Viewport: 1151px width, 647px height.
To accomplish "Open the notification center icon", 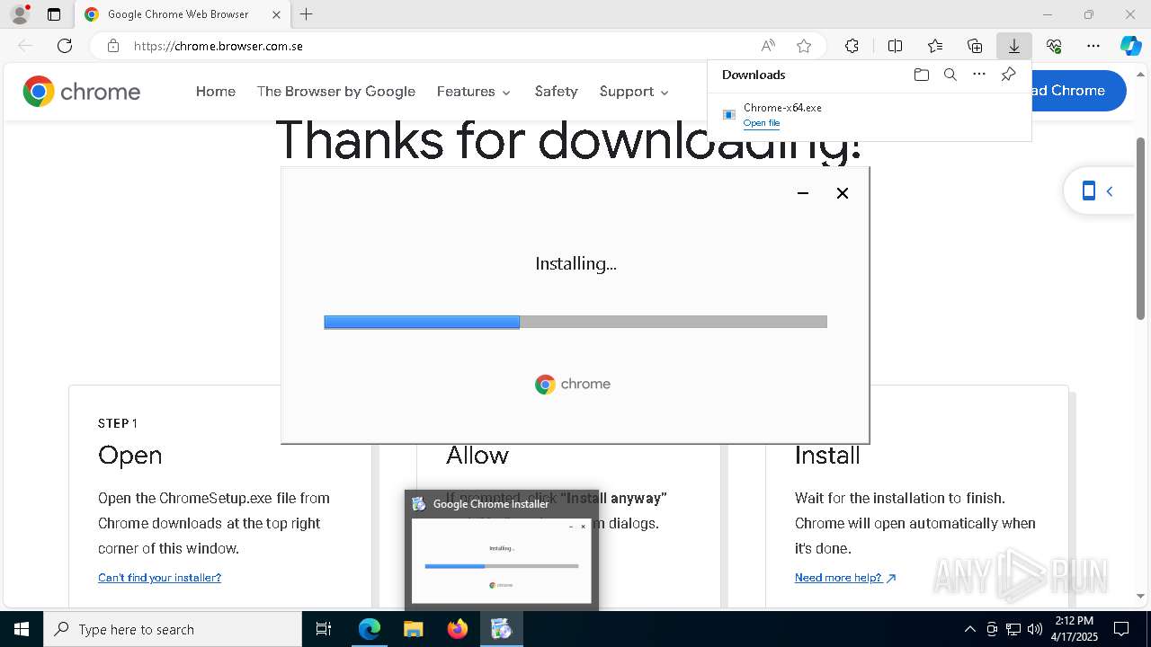I will click(x=1121, y=629).
